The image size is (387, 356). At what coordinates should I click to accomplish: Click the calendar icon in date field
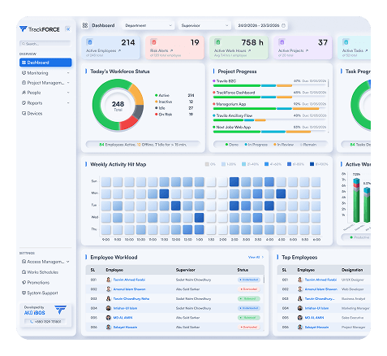click(x=283, y=25)
